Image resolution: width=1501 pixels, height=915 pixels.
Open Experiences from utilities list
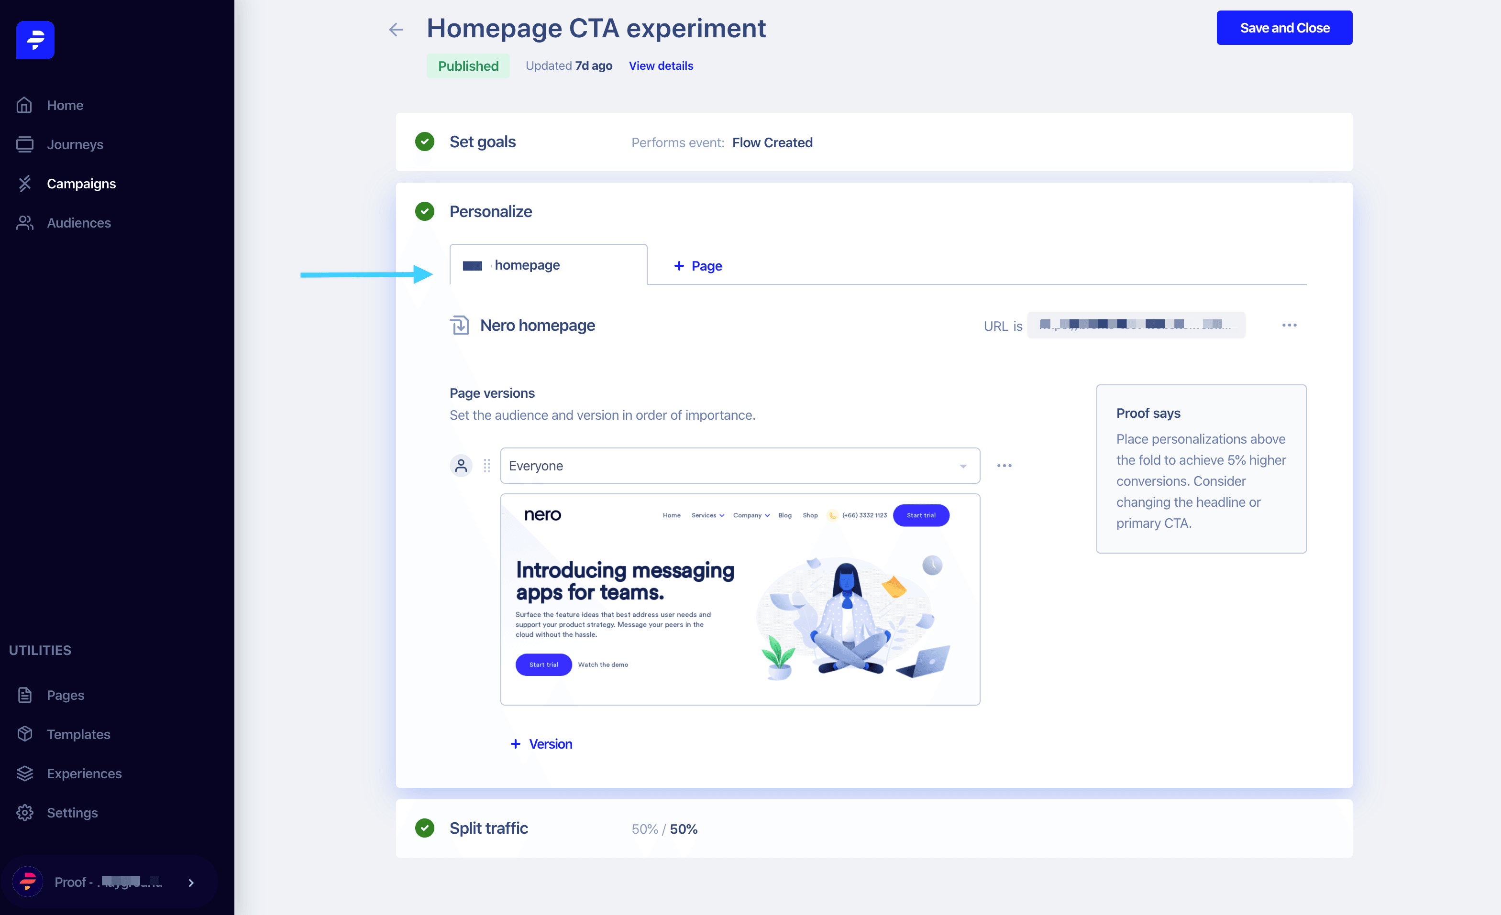(83, 773)
